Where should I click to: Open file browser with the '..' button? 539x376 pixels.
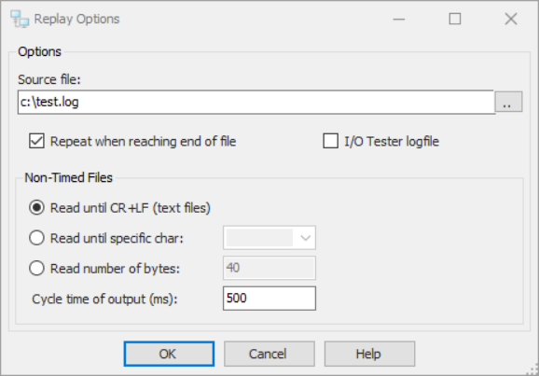508,102
